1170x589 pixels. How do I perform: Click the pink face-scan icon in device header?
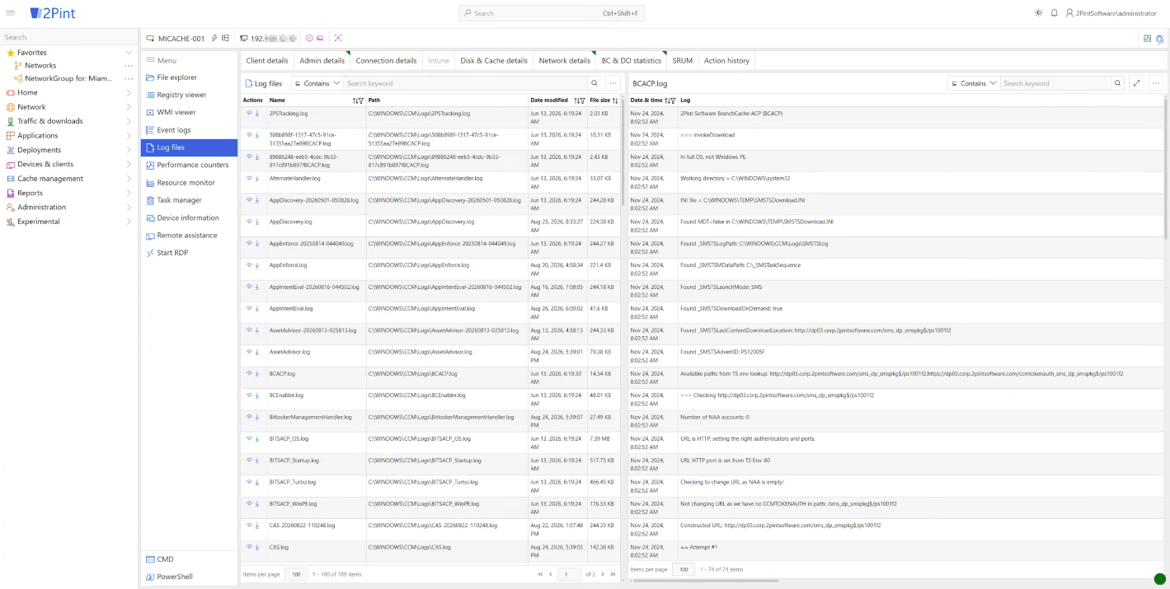[x=338, y=38]
